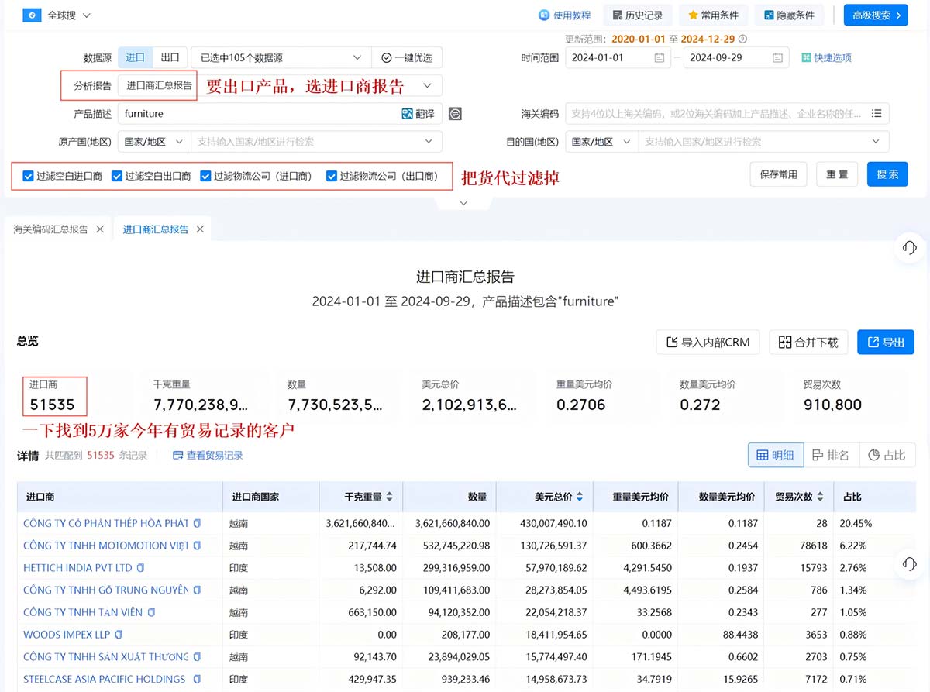This screenshot has width=930, height=692.
Task: Click the chat bubble icon beside translate
Action: 455,114
